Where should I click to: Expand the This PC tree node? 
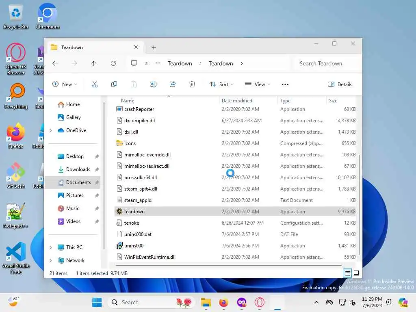[51, 247]
